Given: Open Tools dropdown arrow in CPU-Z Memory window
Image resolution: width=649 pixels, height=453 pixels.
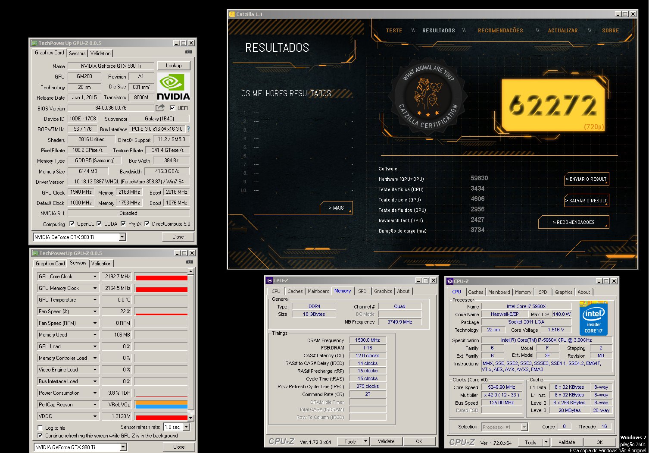Looking at the screenshot, I should [x=366, y=441].
